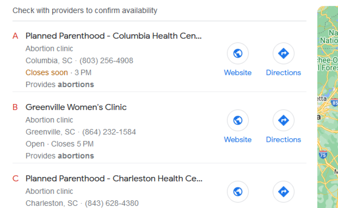Click the directions arrow icon for Planned Parenthood Columbia
338x208 pixels.
click(x=283, y=53)
